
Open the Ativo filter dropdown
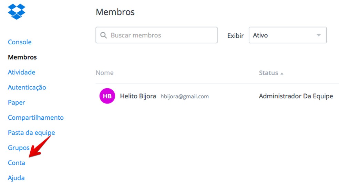pos(287,35)
